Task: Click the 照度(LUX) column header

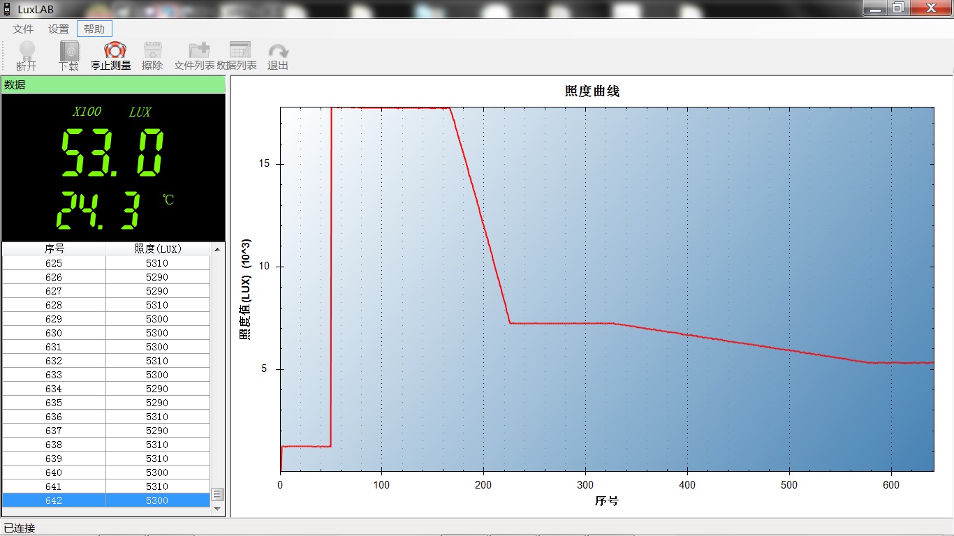Action: click(158, 248)
